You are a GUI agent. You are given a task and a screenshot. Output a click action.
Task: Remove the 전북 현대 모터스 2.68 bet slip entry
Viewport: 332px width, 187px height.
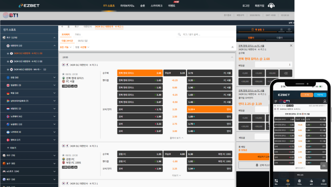point(291,45)
